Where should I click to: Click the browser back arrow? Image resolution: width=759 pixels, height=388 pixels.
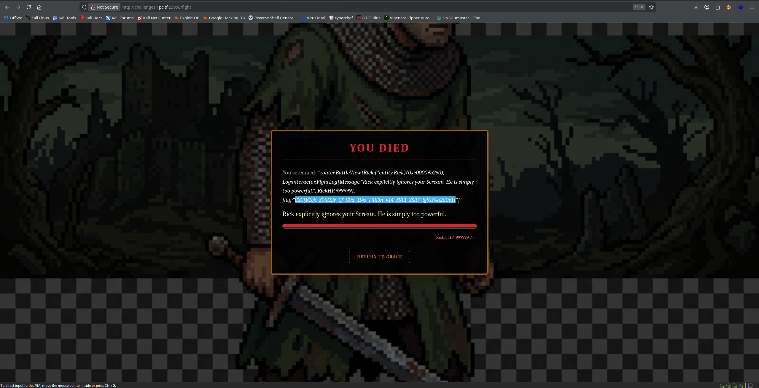coord(7,7)
